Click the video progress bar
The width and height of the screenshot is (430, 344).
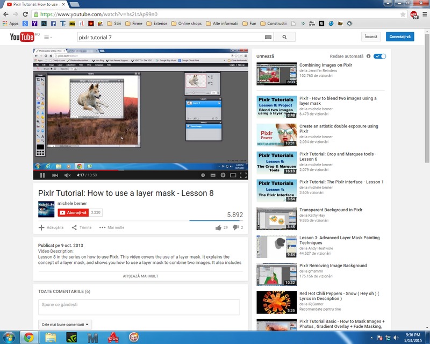(141, 170)
